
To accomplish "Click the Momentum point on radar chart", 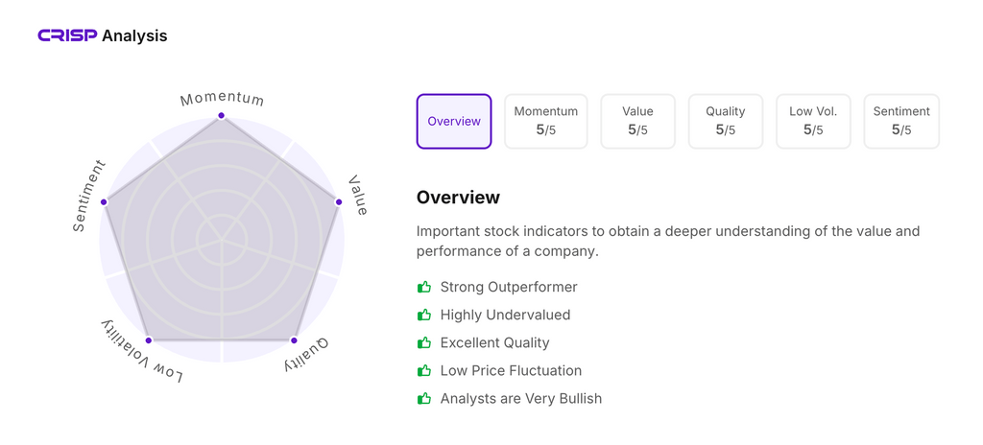I will [222, 116].
